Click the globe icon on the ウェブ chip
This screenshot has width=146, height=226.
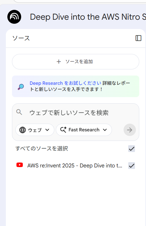pos(22,130)
